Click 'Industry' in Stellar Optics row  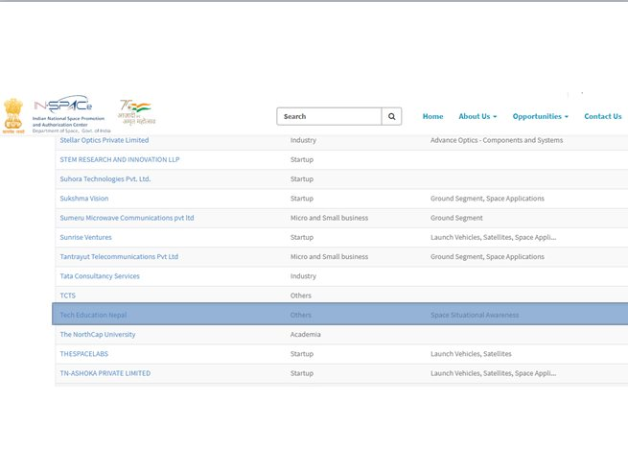click(303, 140)
